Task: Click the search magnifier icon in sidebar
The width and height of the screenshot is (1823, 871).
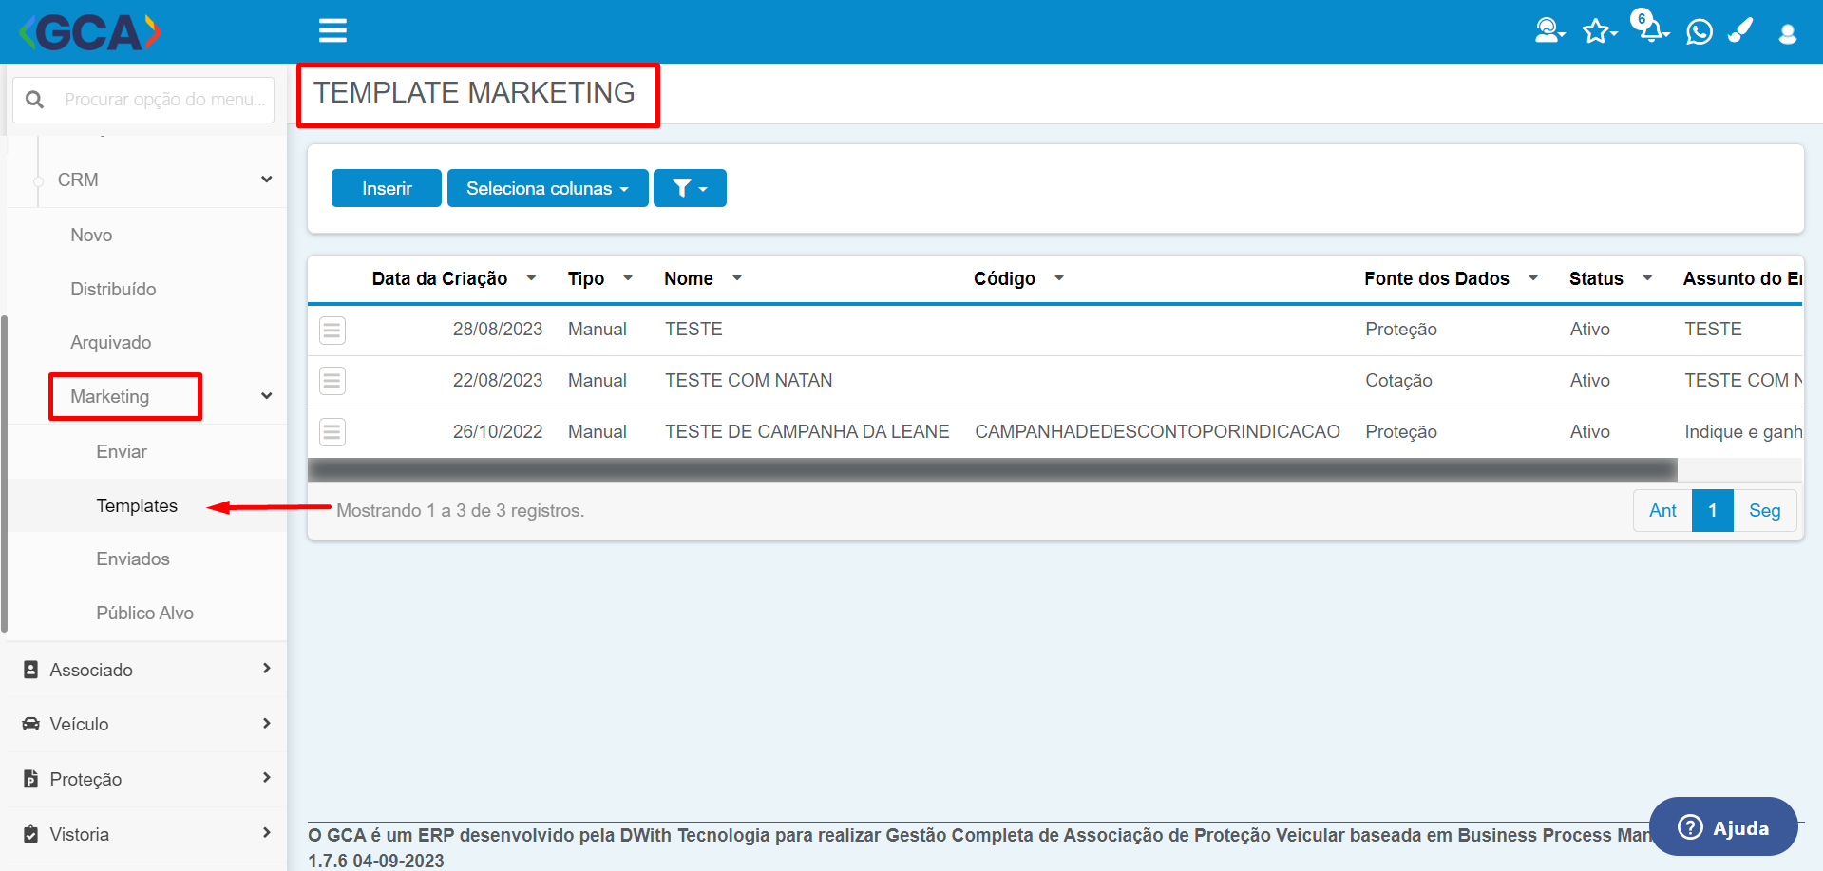Action: (x=35, y=100)
